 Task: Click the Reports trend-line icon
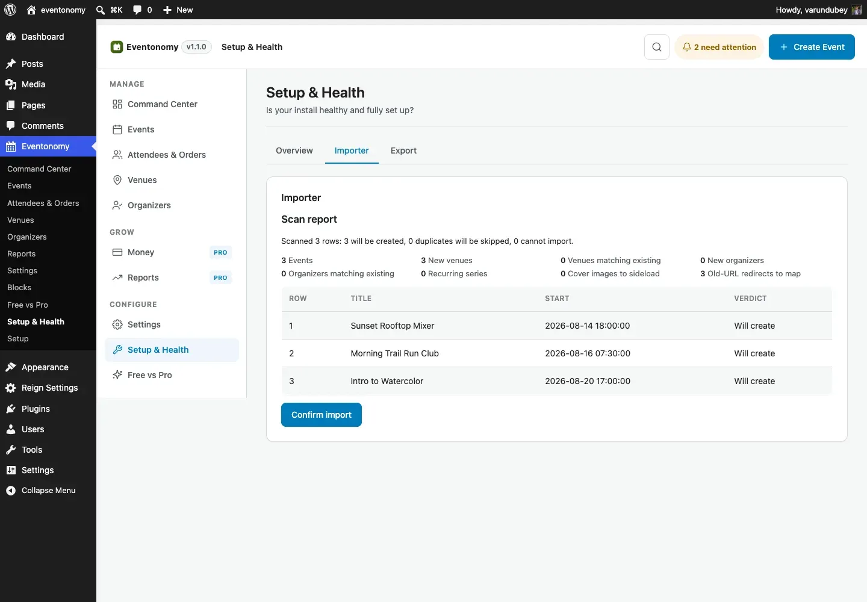click(x=117, y=278)
